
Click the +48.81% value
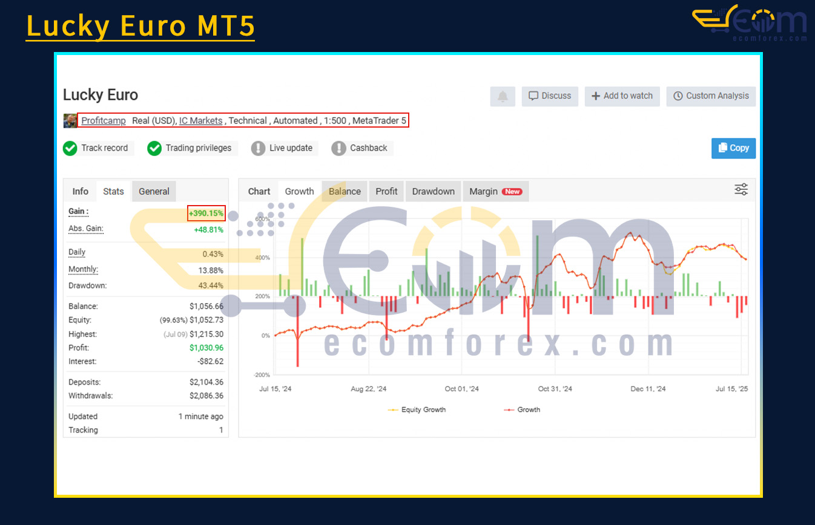click(x=208, y=230)
